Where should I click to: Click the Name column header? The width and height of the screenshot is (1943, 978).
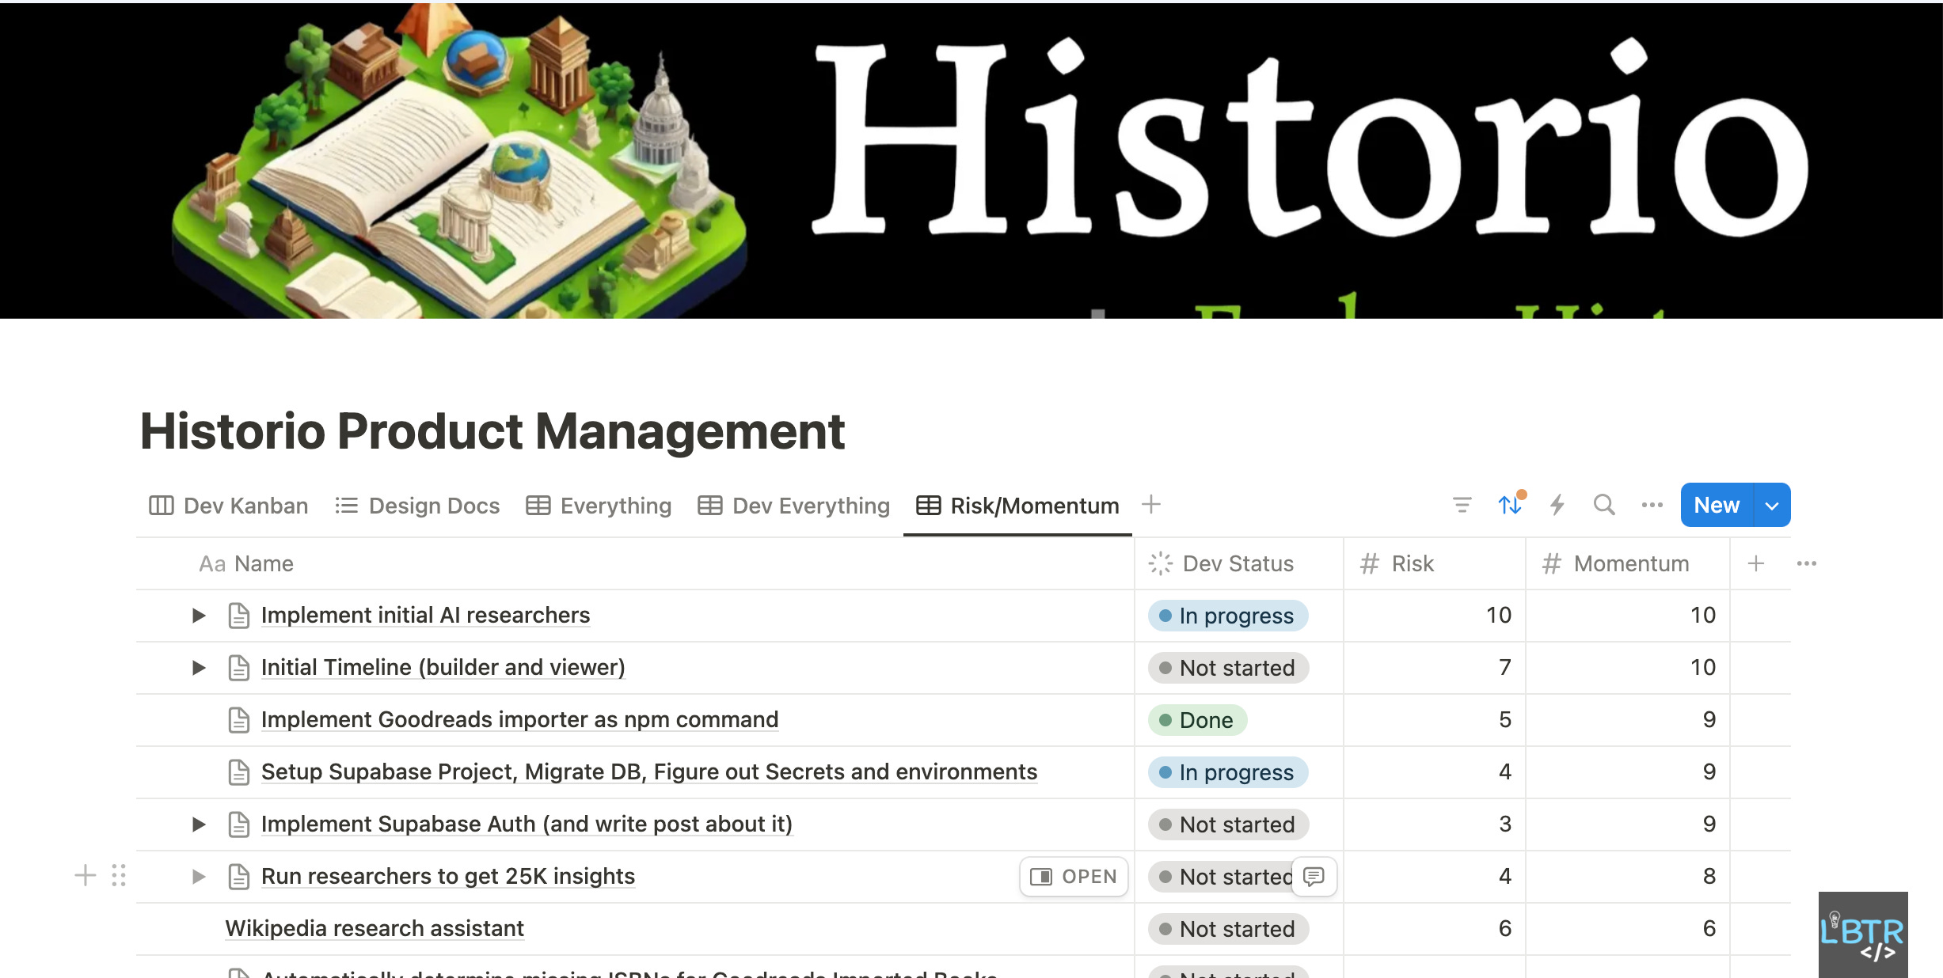635,563
